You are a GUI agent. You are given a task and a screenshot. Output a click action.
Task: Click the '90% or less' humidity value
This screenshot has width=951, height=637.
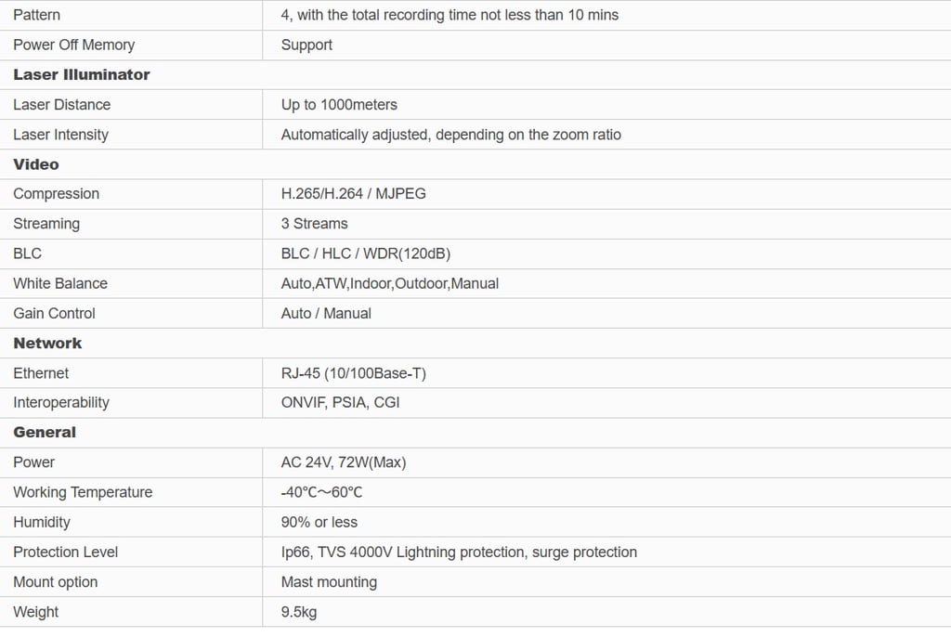(319, 522)
